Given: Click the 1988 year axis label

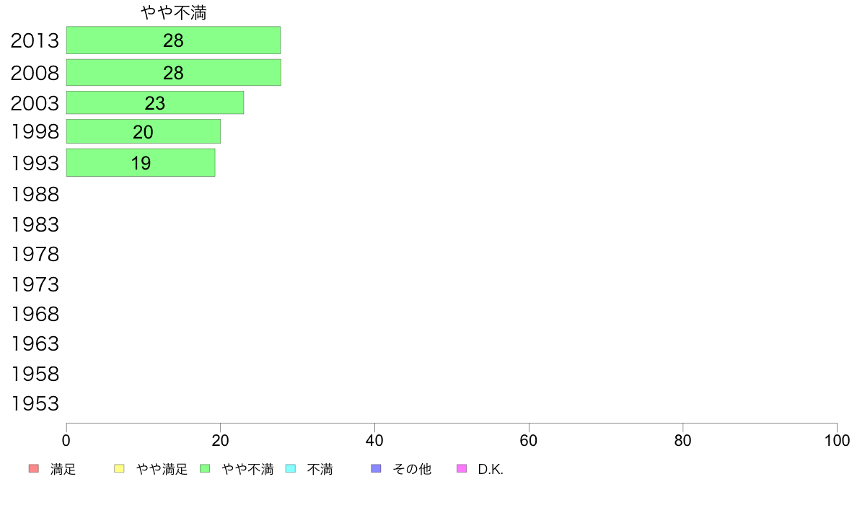Looking at the screenshot, I should point(35,194).
